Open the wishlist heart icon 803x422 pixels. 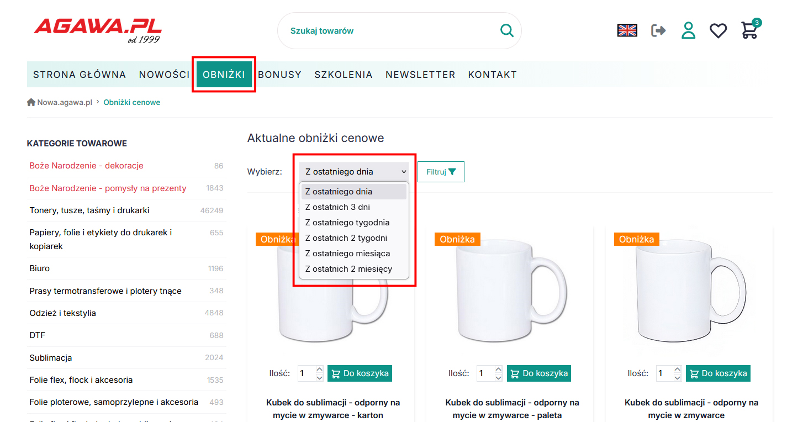point(718,30)
